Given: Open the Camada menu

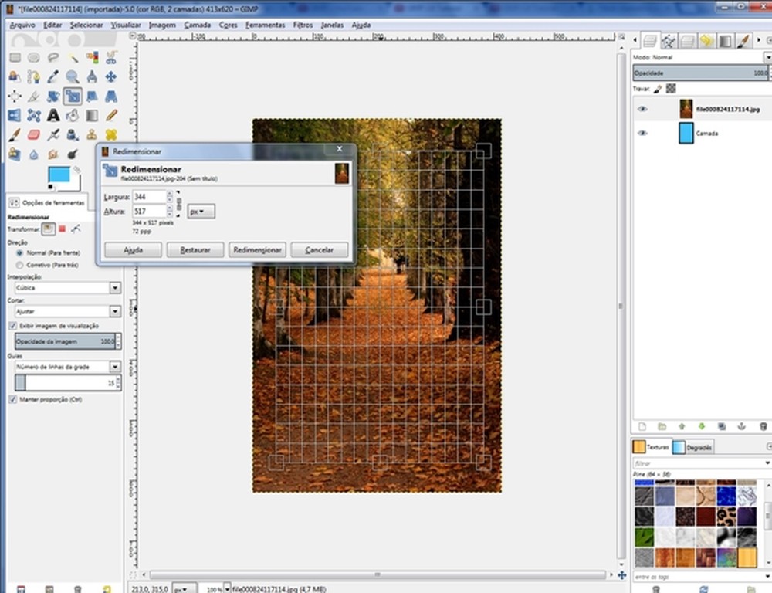Looking at the screenshot, I should pyautogui.click(x=198, y=25).
